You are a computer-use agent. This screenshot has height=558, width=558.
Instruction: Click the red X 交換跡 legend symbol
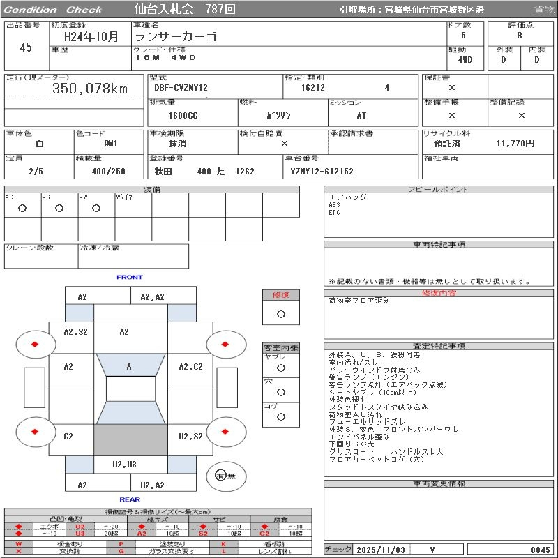(19, 551)
